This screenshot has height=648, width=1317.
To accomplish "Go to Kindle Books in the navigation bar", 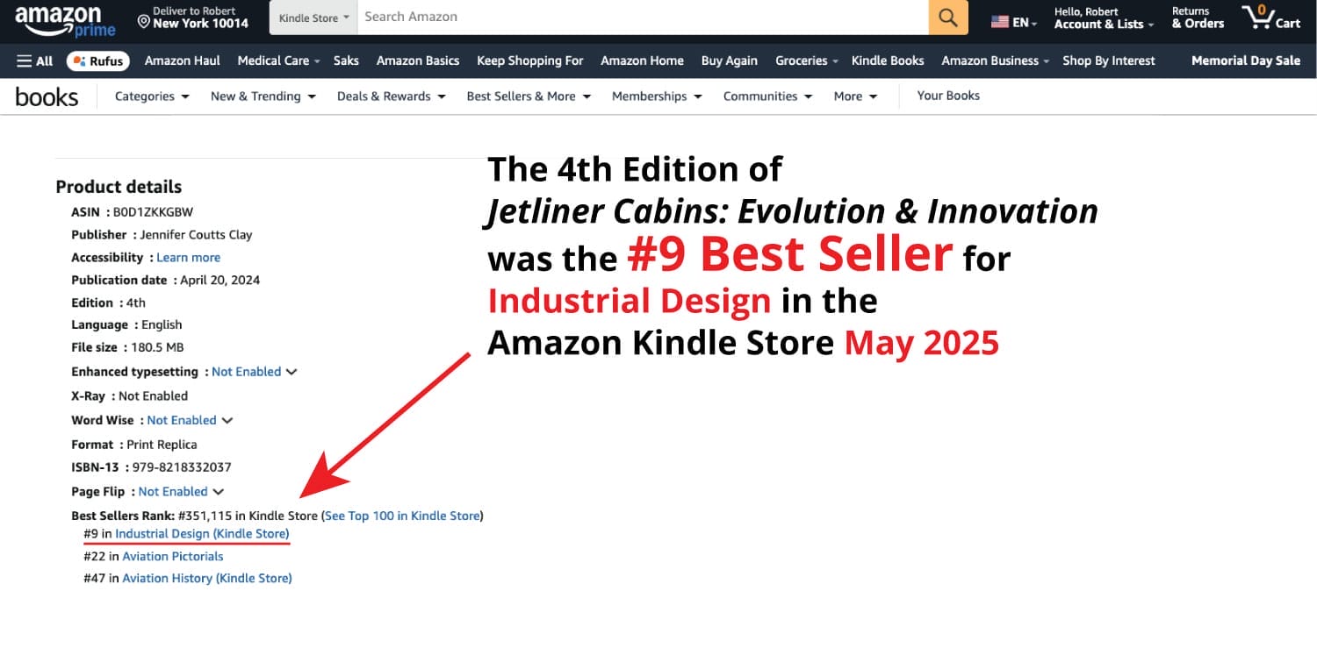I will pos(888,61).
